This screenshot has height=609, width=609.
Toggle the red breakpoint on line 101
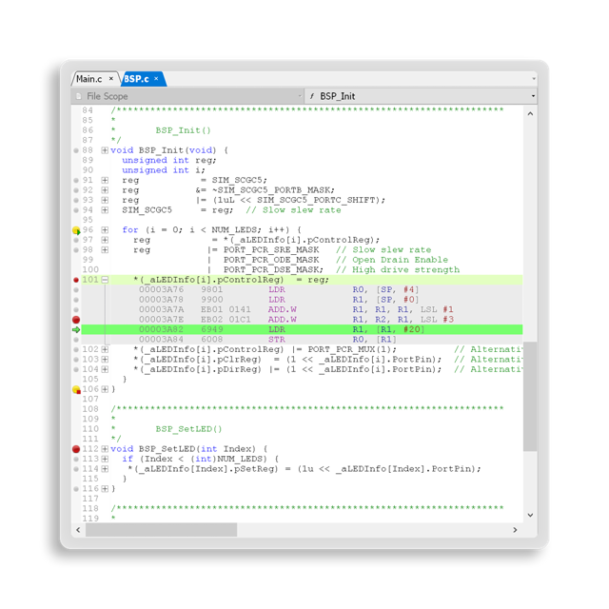point(76,280)
